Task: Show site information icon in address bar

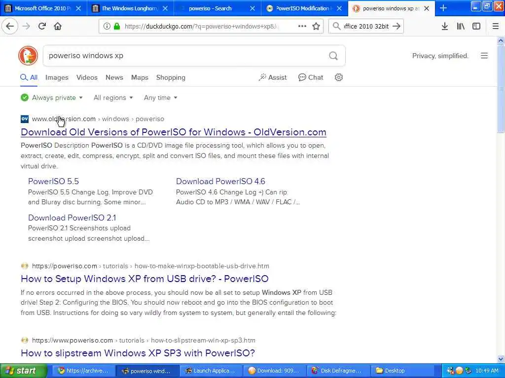Action: [x=107, y=27]
